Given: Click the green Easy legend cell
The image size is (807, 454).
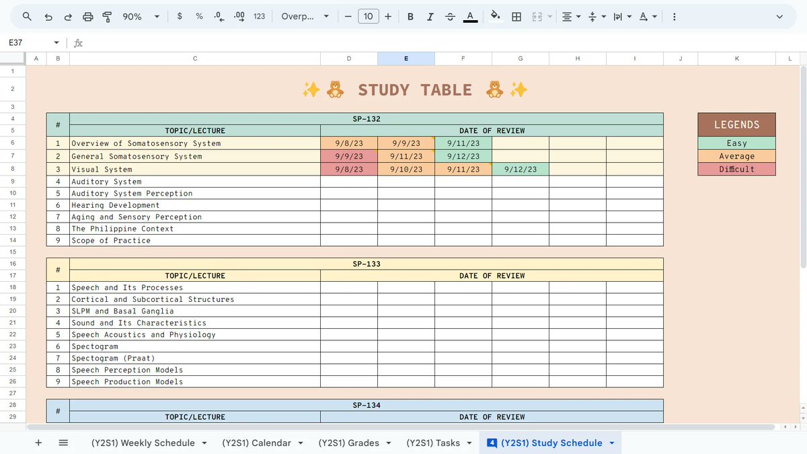Looking at the screenshot, I should [736, 143].
